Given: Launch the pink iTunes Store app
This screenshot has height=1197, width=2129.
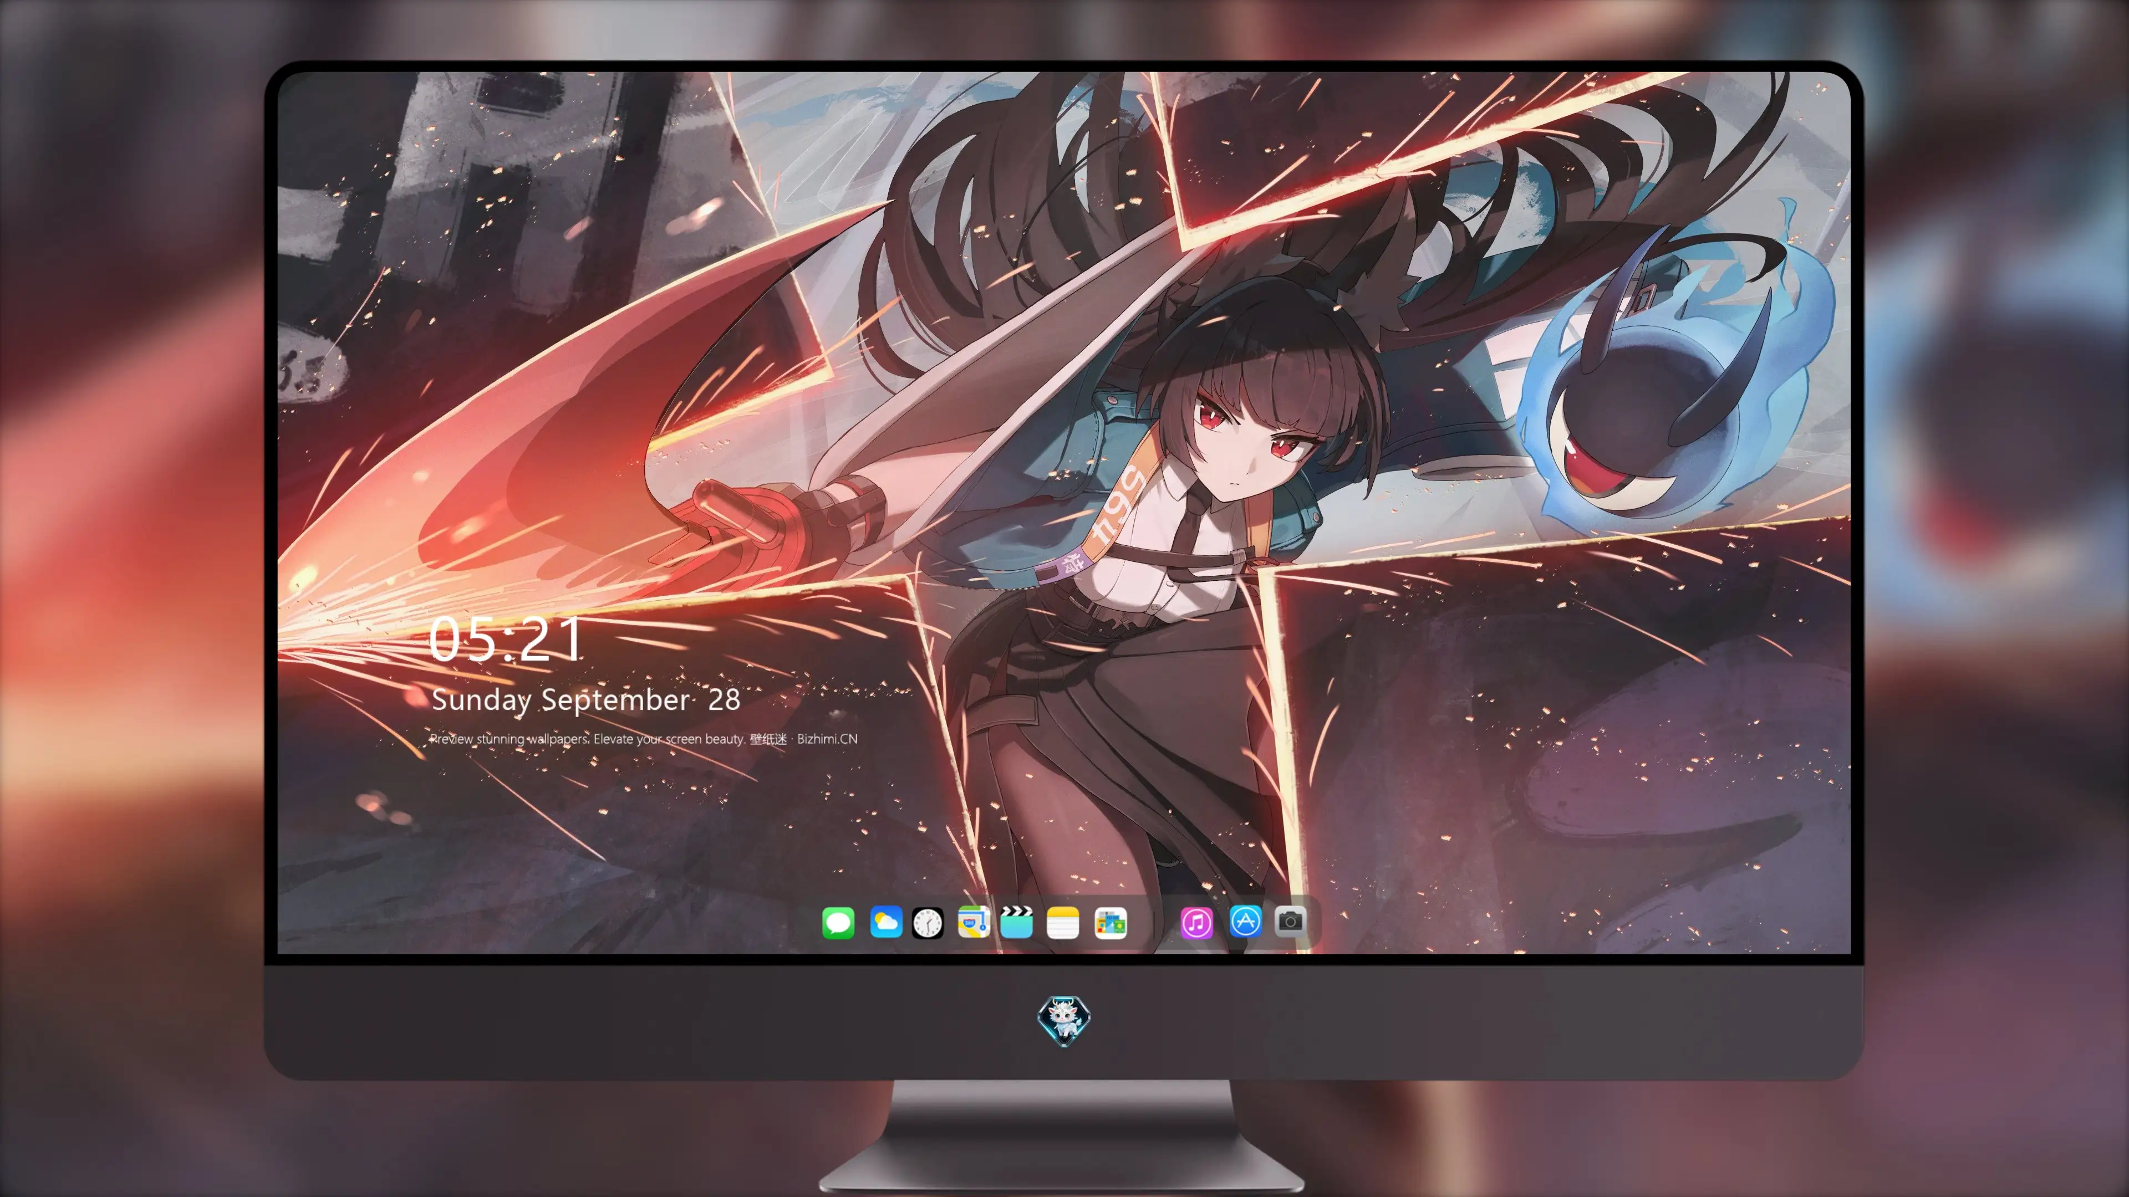Looking at the screenshot, I should [1197, 923].
